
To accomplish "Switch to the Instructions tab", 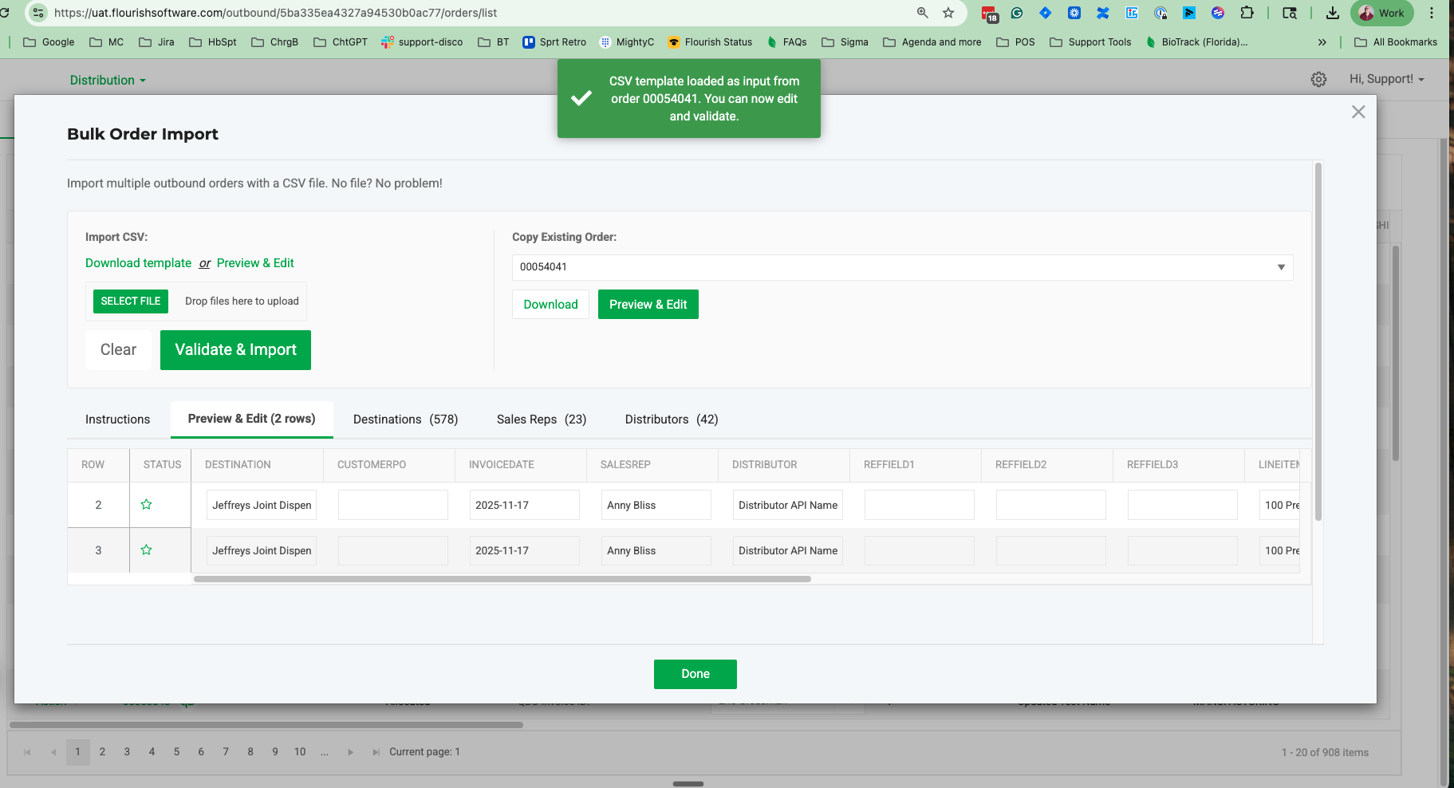I will click(x=118, y=420).
